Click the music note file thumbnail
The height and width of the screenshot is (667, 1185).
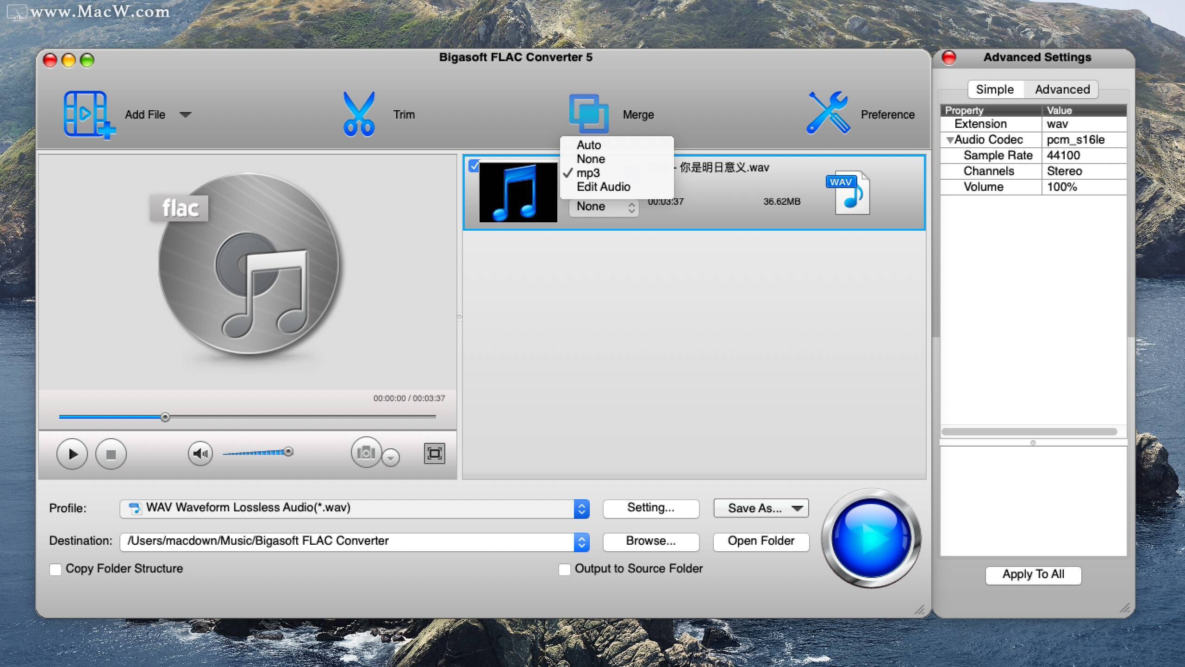(518, 192)
